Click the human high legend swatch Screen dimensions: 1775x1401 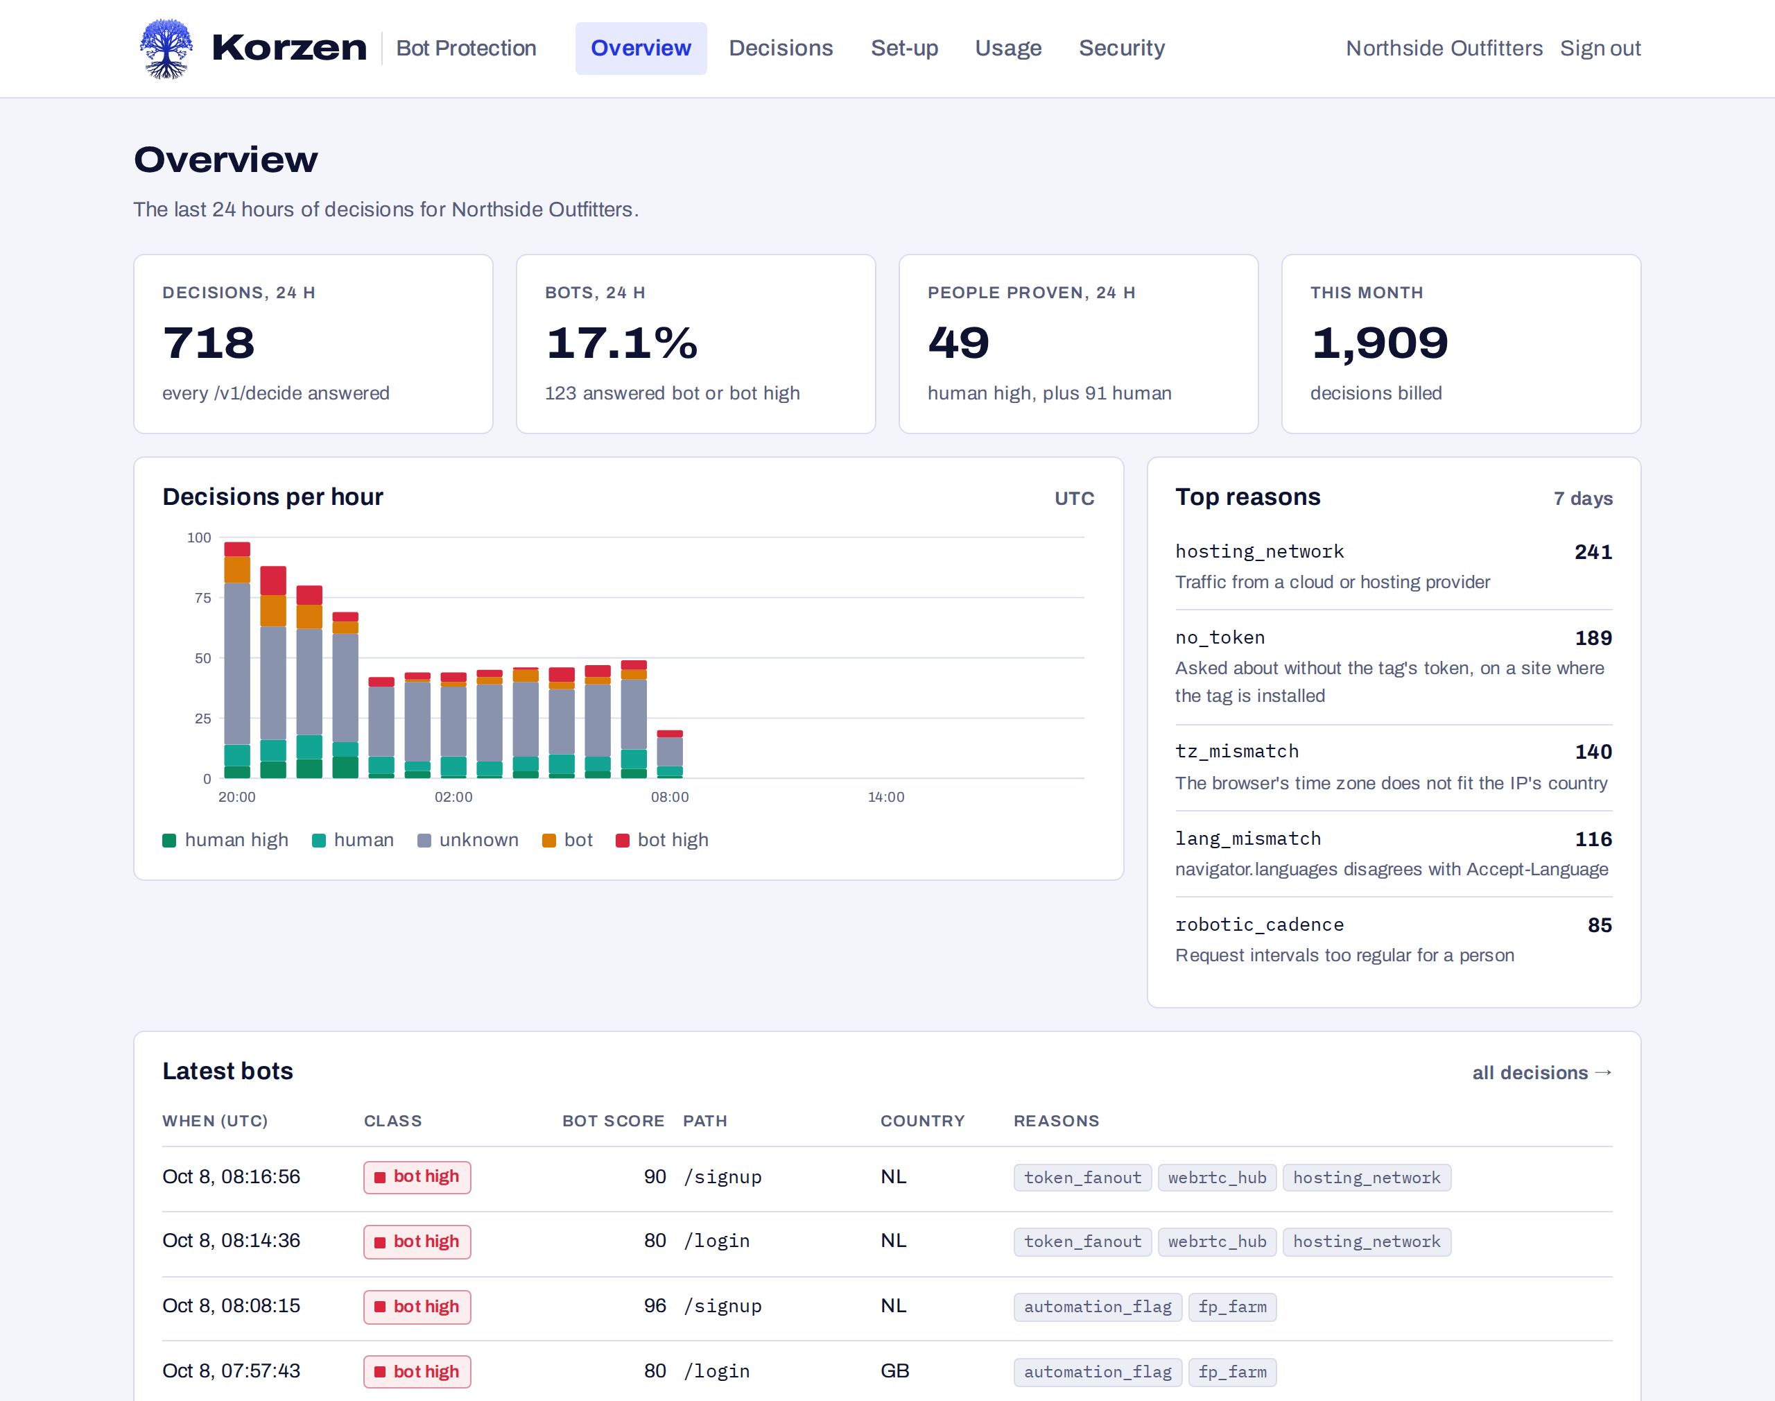tap(170, 840)
